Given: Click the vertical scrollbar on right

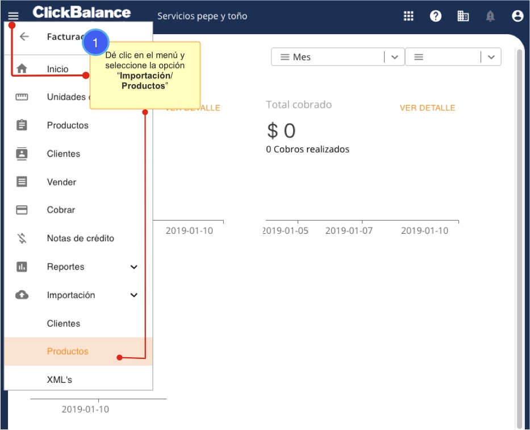Looking at the screenshot, I should (x=519, y=228).
